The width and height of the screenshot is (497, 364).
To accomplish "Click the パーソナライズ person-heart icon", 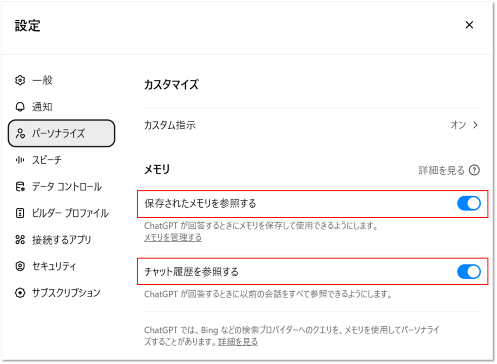I will tap(20, 133).
